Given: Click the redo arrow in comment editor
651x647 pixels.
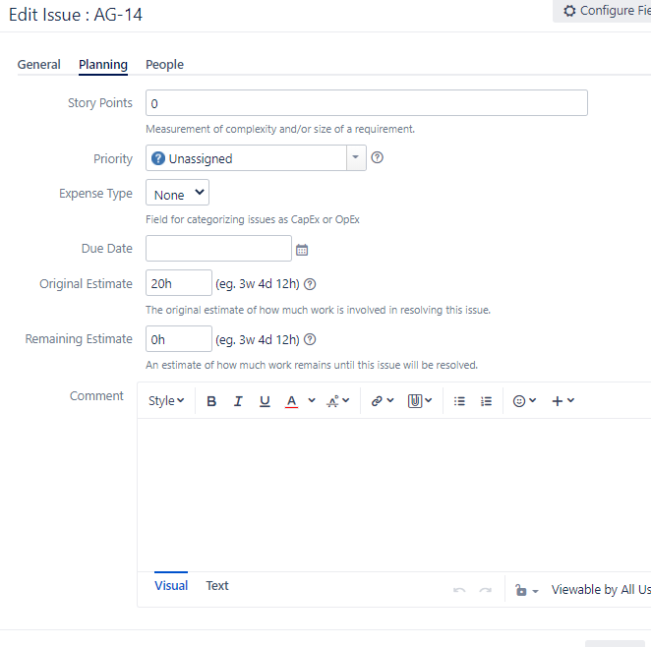Looking at the screenshot, I should [486, 590].
